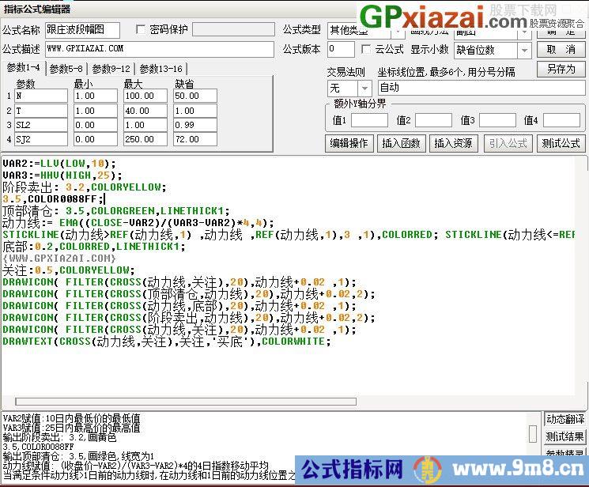Click the 另存为 button

[x=561, y=69]
